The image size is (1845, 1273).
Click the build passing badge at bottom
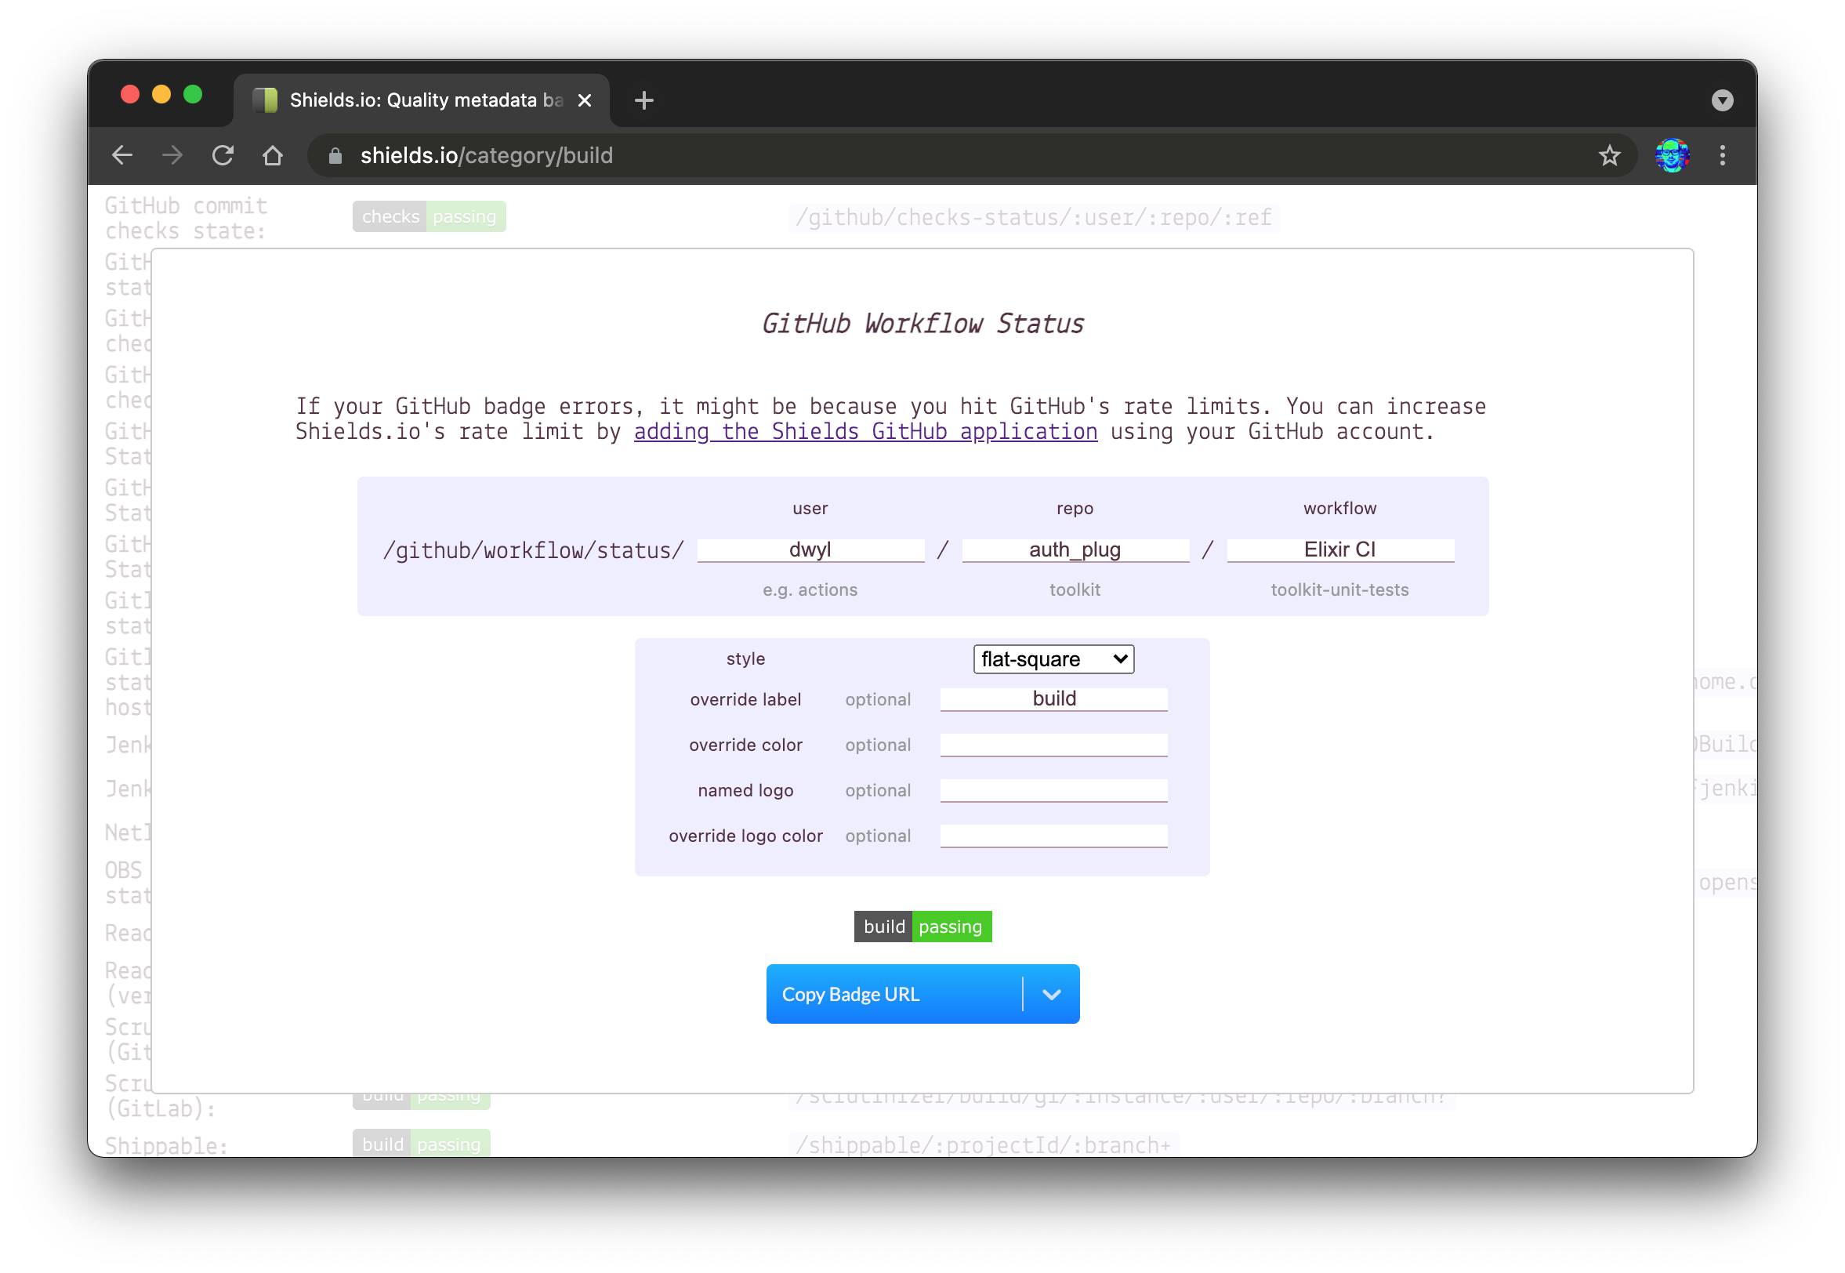click(921, 927)
